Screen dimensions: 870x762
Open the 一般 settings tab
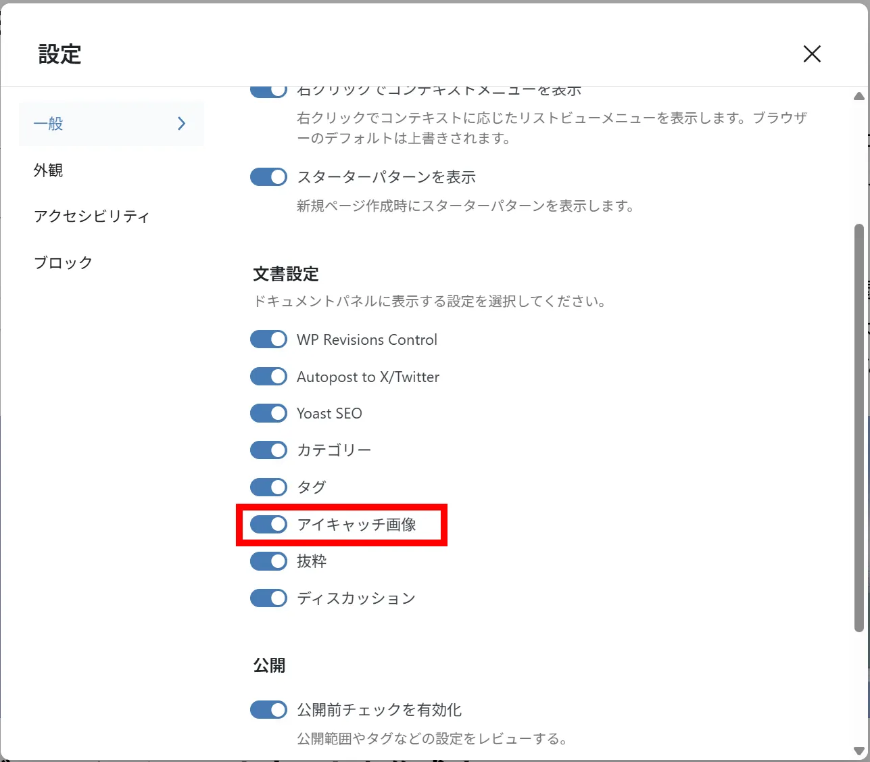tap(49, 124)
